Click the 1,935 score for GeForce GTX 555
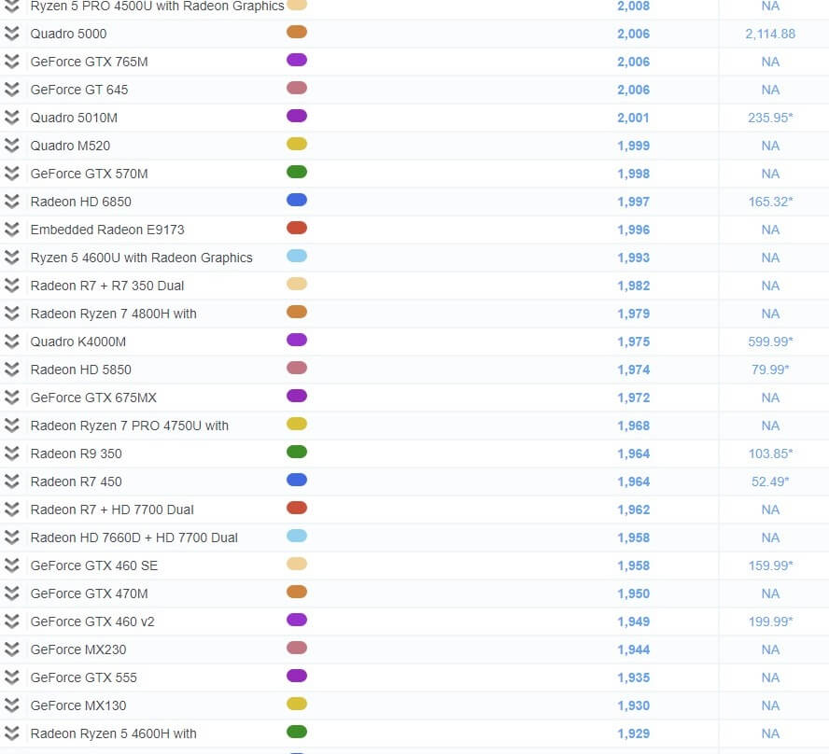This screenshot has height=754, width=829. (633, 677)
